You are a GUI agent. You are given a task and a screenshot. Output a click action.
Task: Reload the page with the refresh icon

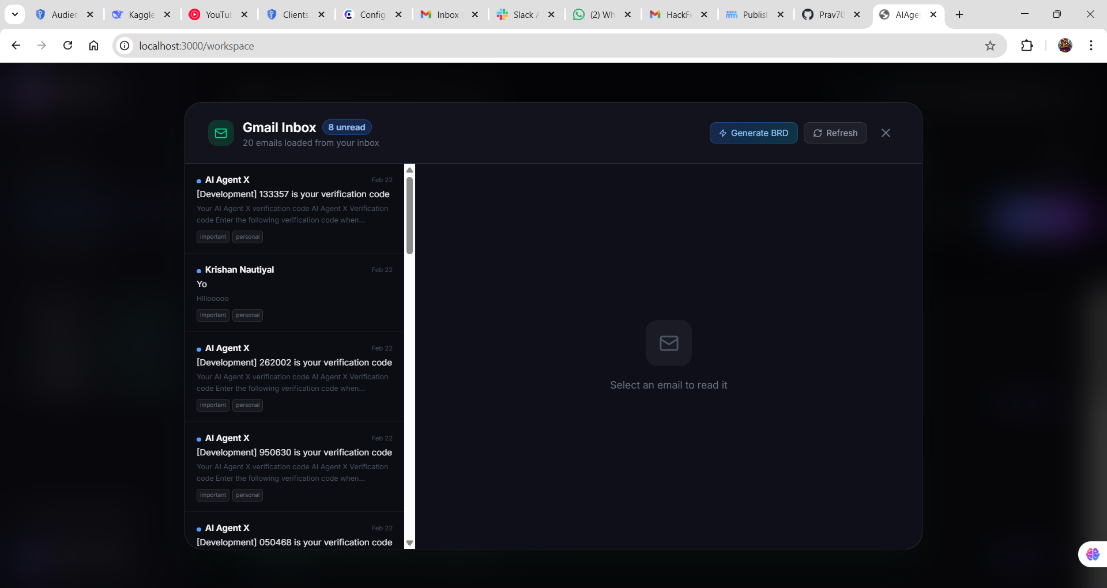[67, 46]
